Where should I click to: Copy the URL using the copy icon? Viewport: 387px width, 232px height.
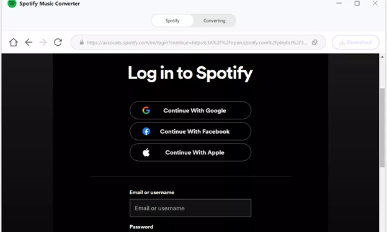coord(314,42)
